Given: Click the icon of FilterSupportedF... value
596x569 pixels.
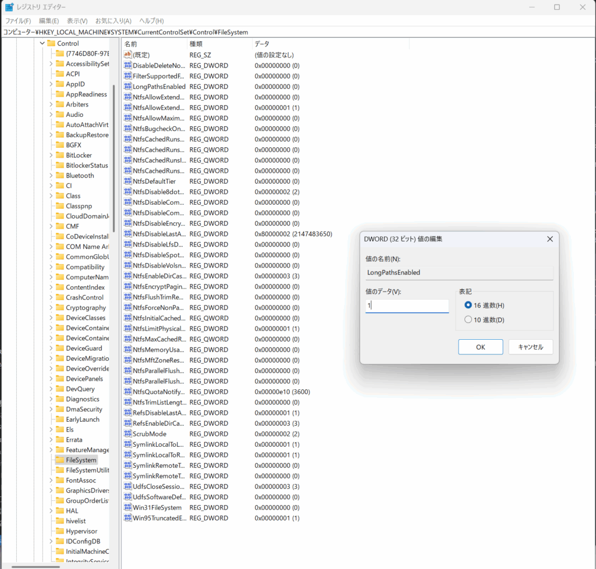Looking at the screenshot, I should tap(127, 76).
